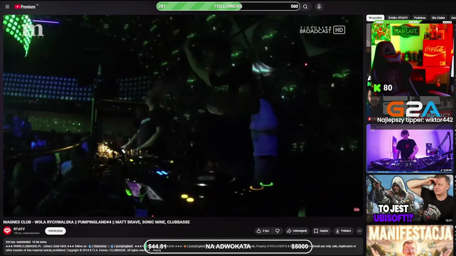This screenshot has height=256, width=456.
Task: Select the Dla Ciebie chip
Action: (x=438, y=18)
